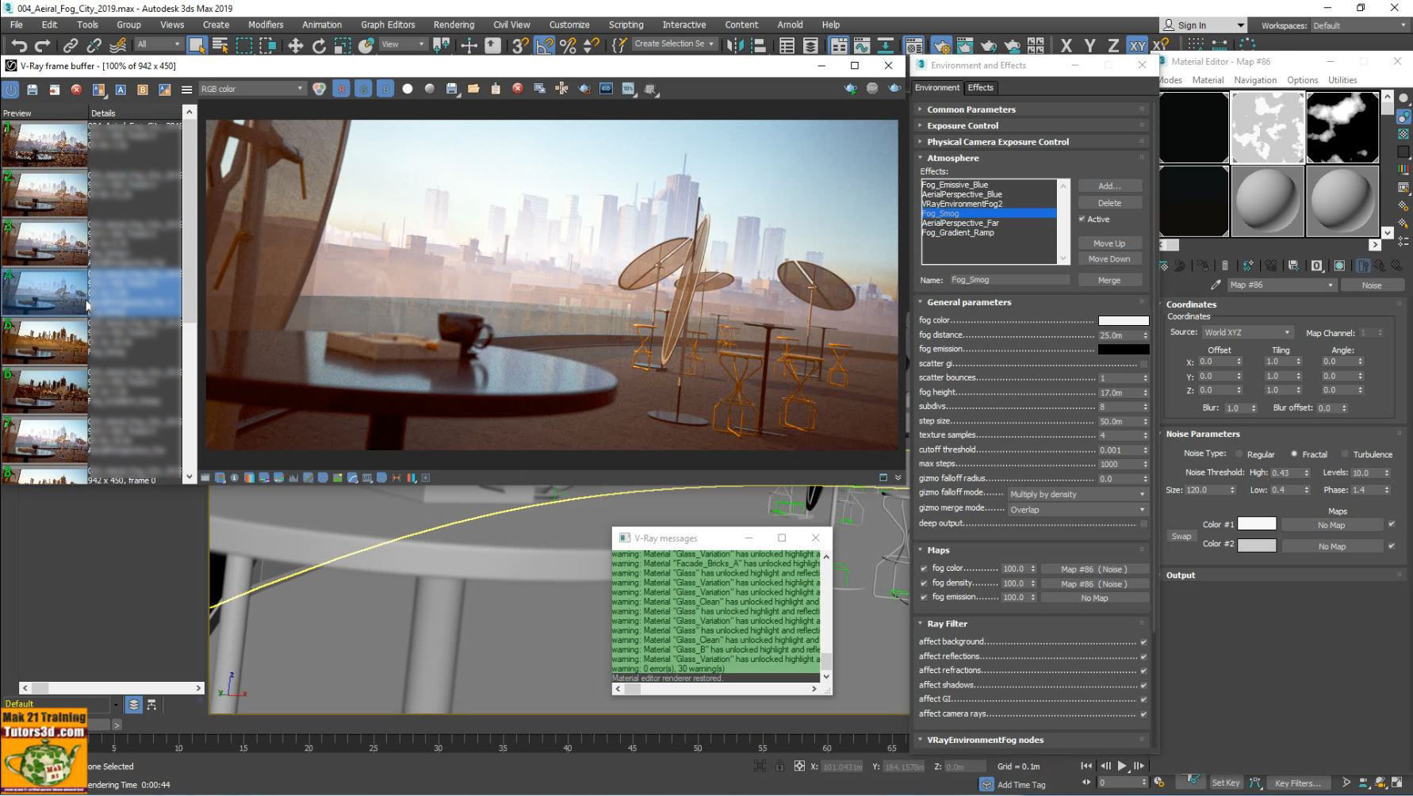Open the Map #86 name dropdown
Viewport: 1413px width, 796px height.
[x=1281, y=285]
